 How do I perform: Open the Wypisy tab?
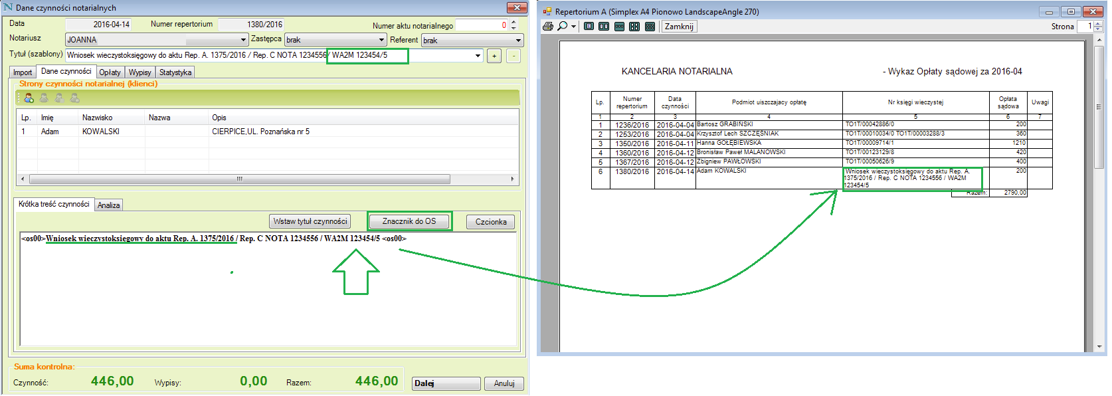(140, 72)
